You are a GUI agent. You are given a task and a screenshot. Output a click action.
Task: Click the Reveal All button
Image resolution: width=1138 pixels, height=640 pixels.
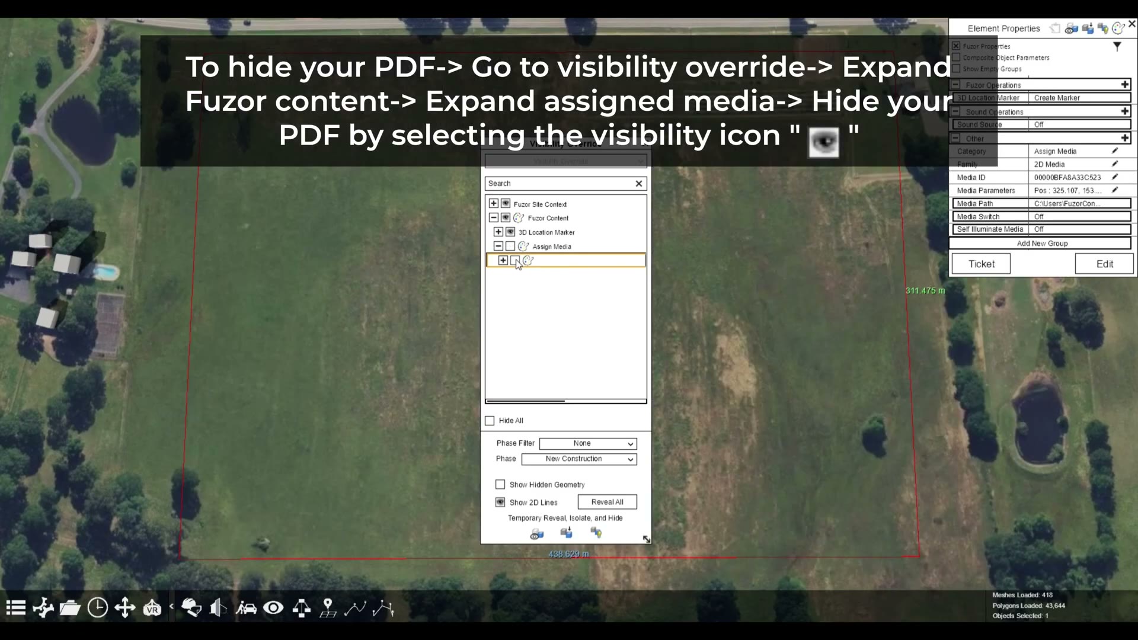point(608,502)
